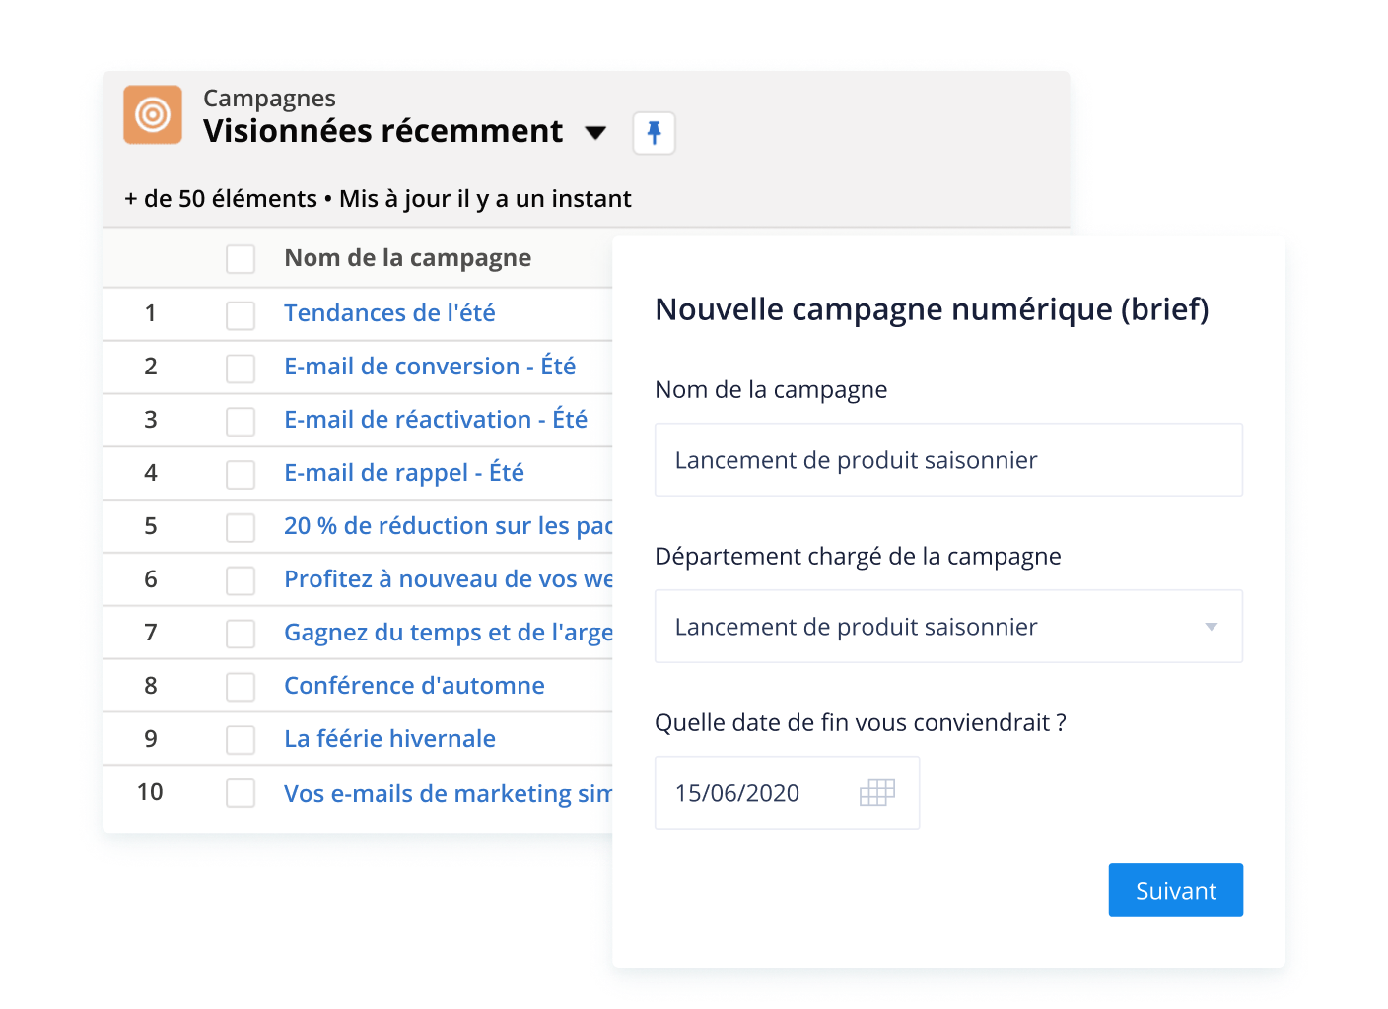Image resolution: width=1388 pixels, height=1009 pixels.
Task: Open Profitez à nouveau de vos campaign
Action: tap(448, 579)
